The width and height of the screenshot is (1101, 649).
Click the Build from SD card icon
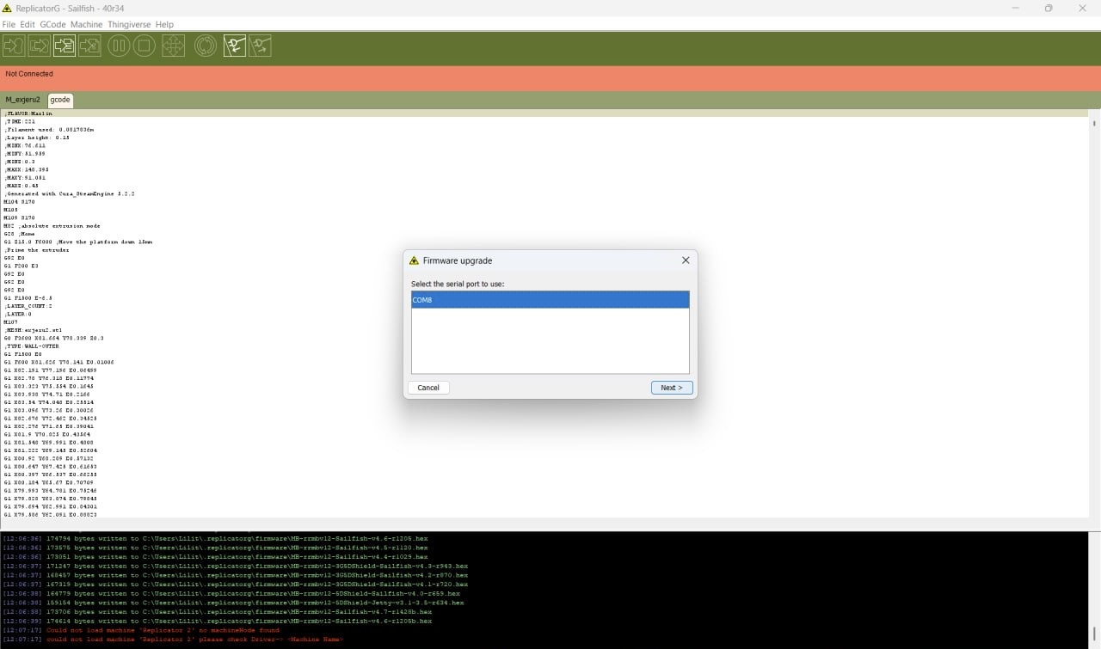point(89,46)
